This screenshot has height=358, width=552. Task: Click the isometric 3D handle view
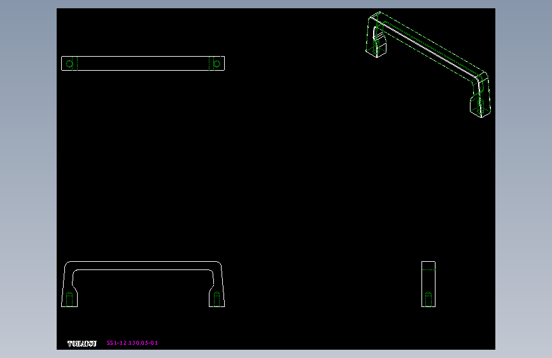tap(428, 64)
